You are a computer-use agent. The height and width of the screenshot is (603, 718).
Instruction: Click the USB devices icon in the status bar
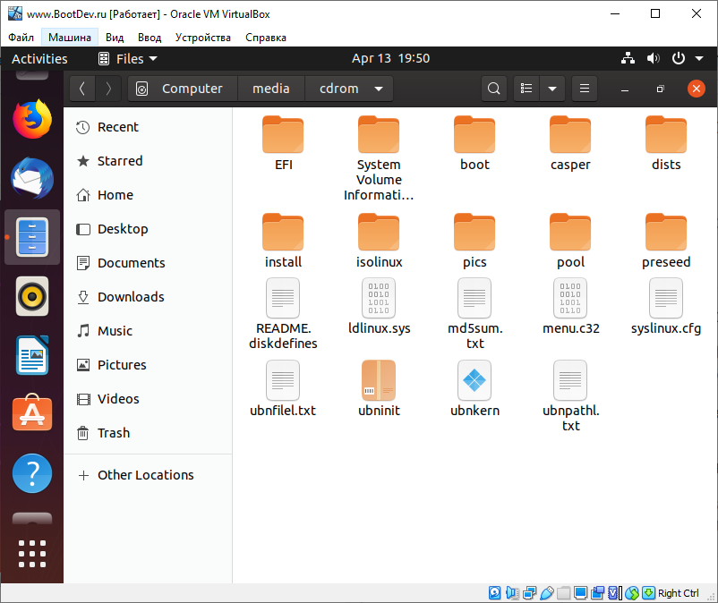point(547,593)
